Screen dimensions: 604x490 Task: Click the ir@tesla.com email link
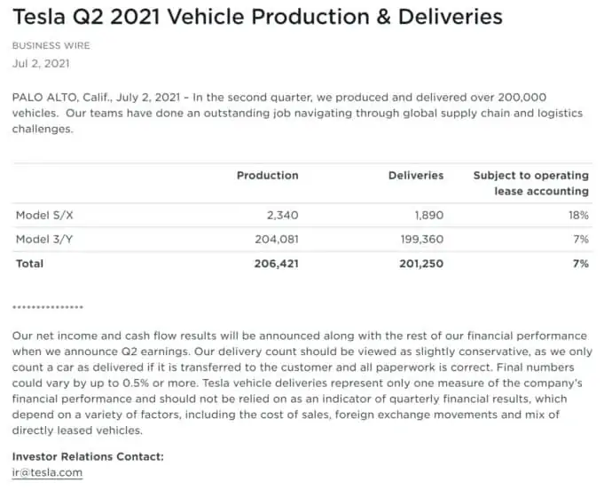(47, 472)
